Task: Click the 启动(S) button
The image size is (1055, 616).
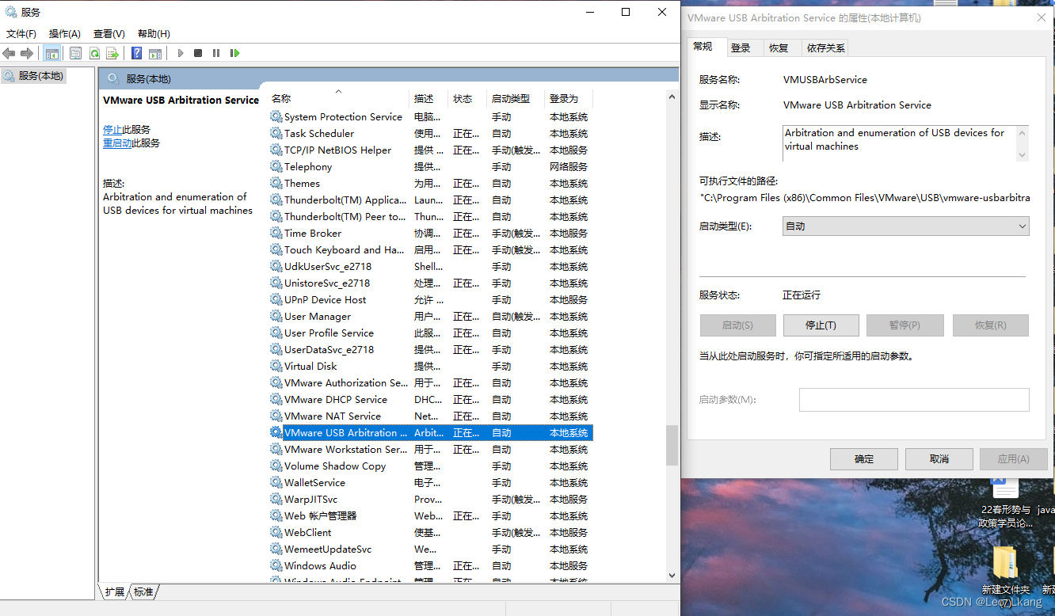Action: (737, 325)
